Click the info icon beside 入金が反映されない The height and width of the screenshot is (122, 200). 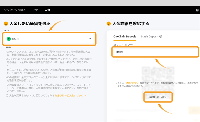click(7, 95)
